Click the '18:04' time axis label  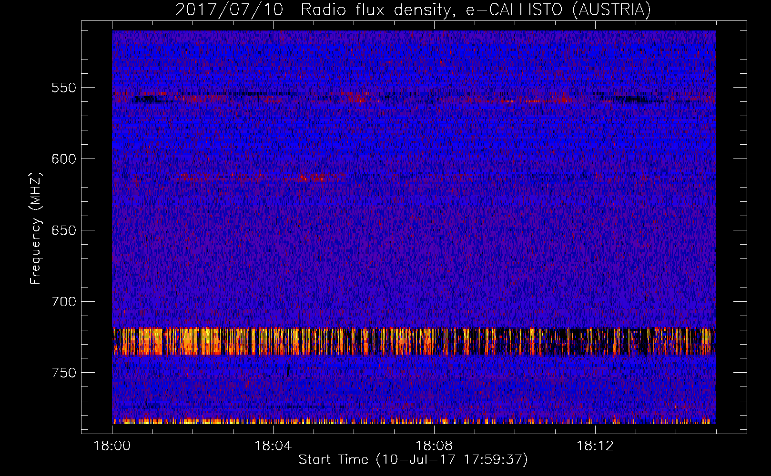(273, 446)
